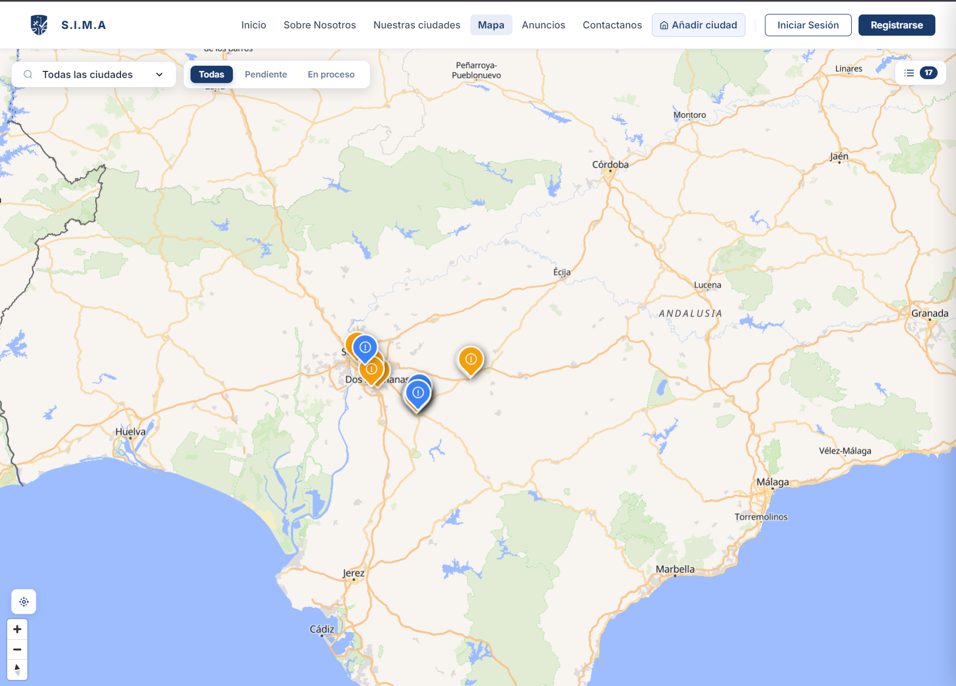This screenshot has height=686, width=956.
Task: Select the blue incident marker over Sevilla
Action: click(x=365, y=348)
